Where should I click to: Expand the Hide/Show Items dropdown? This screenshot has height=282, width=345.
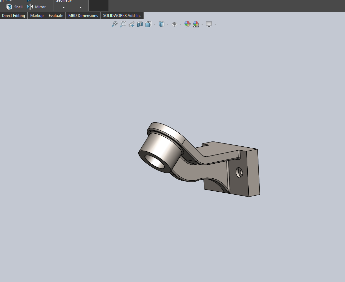coord(181,24)
